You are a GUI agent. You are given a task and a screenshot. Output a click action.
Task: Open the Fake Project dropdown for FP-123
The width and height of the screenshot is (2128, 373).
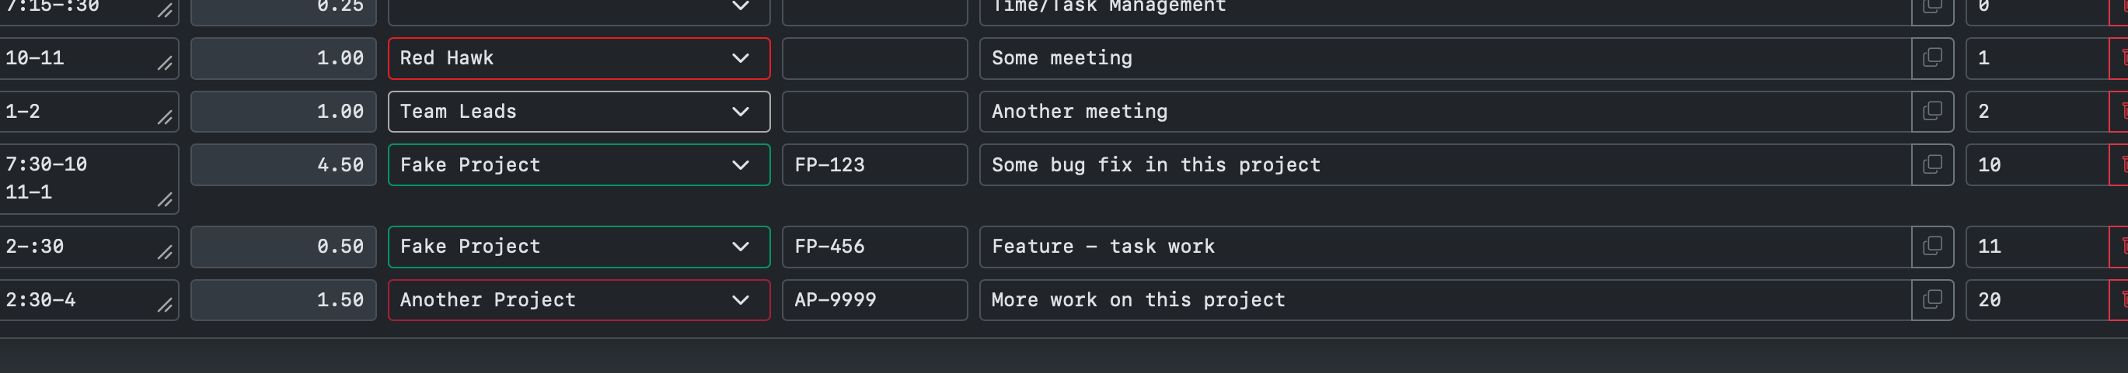579,165
